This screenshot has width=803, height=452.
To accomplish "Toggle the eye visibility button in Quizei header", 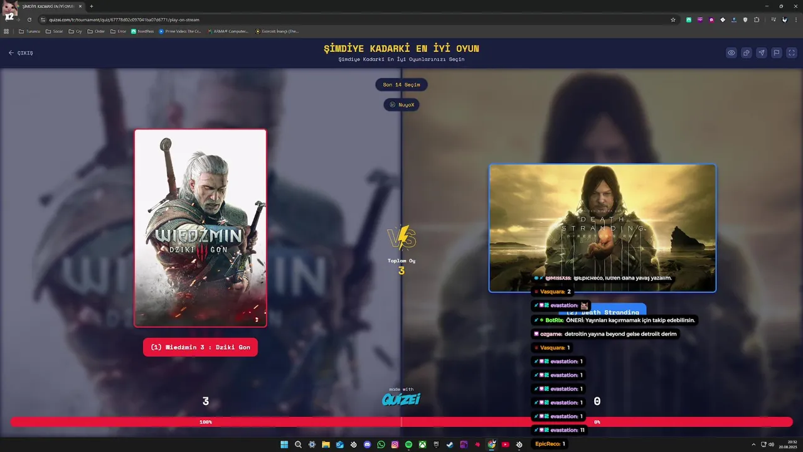I will point(731,53).
